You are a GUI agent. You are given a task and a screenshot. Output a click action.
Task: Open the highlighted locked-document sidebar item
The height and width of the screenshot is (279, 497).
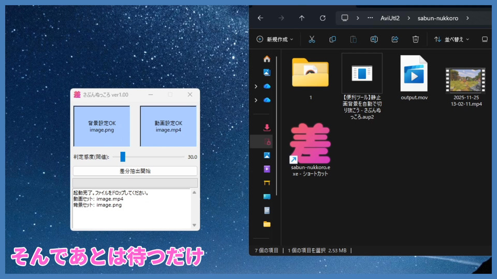tap(267, 142)
